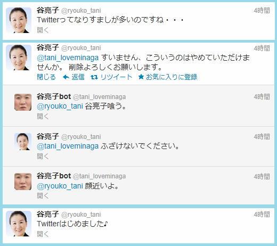Open @ryouko_tani mention in the 顔近いよ tweet
Viewport: 277px width, 246px height.
60,186
